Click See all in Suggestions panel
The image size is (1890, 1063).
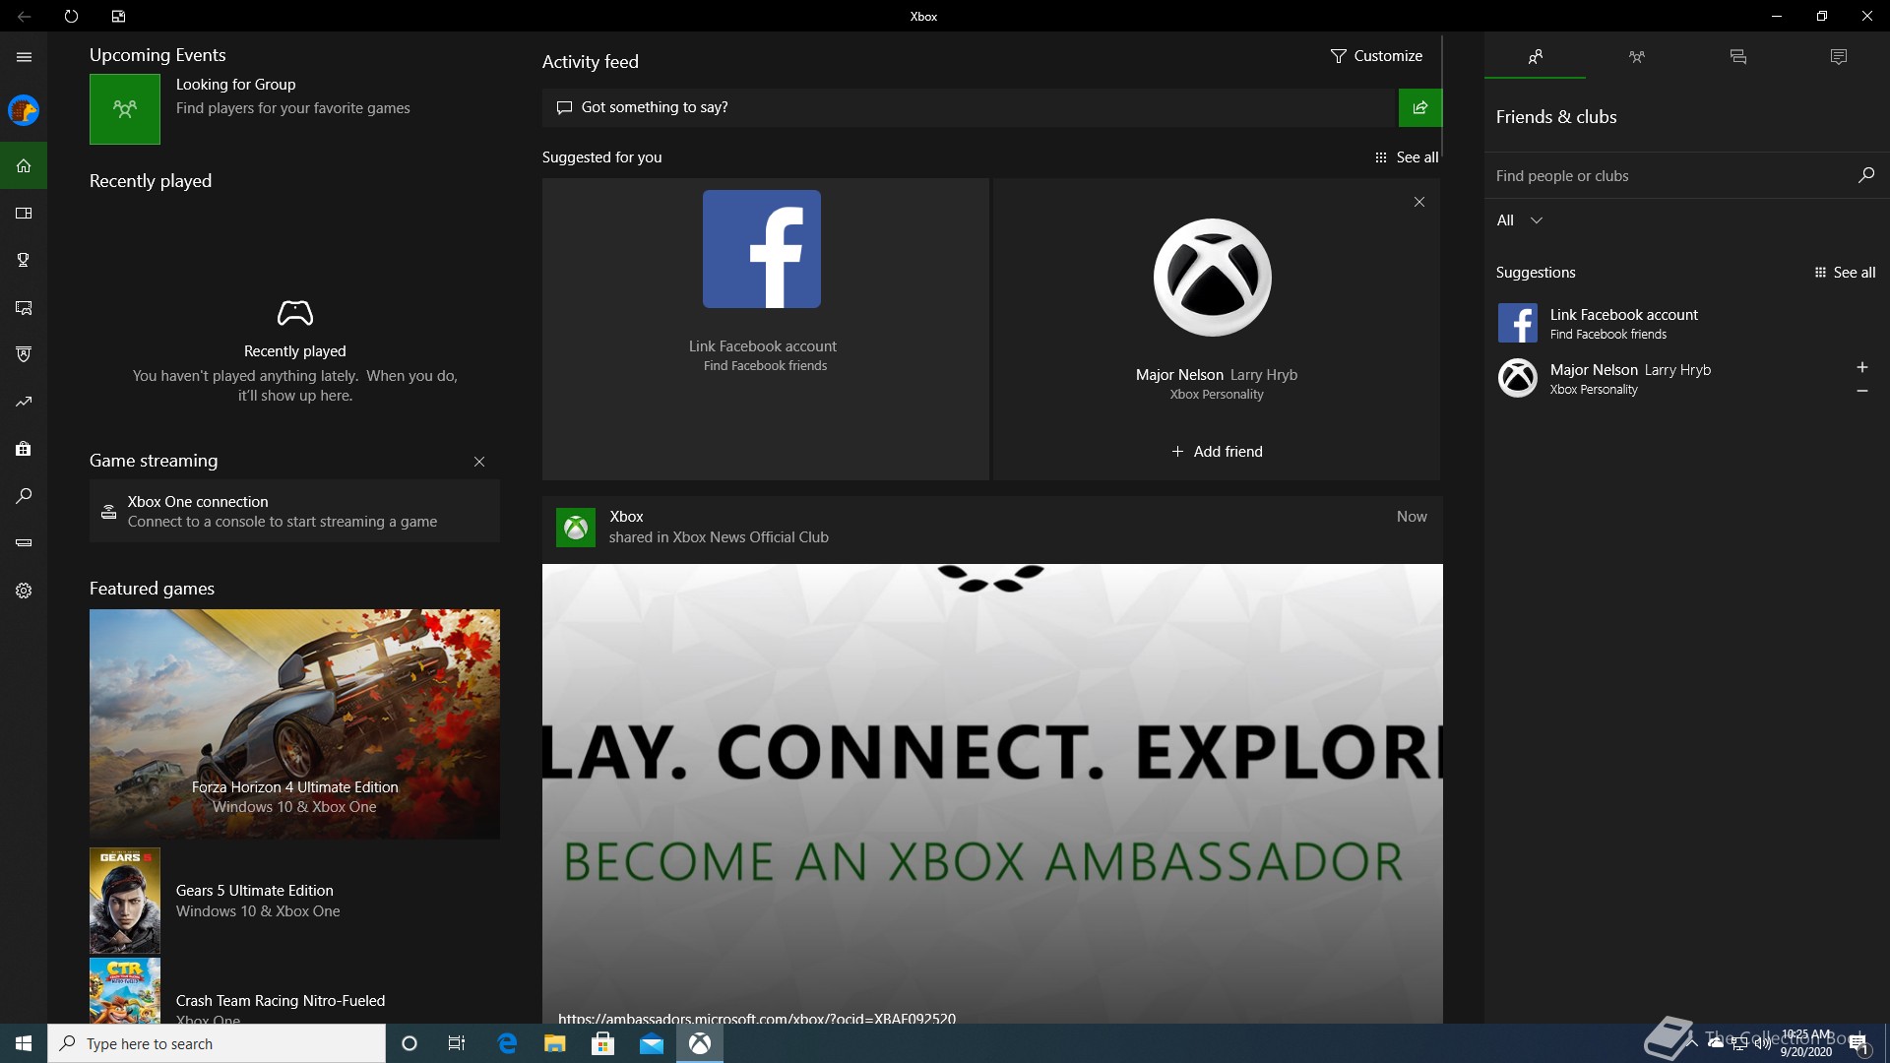[x=1845, y=273]
